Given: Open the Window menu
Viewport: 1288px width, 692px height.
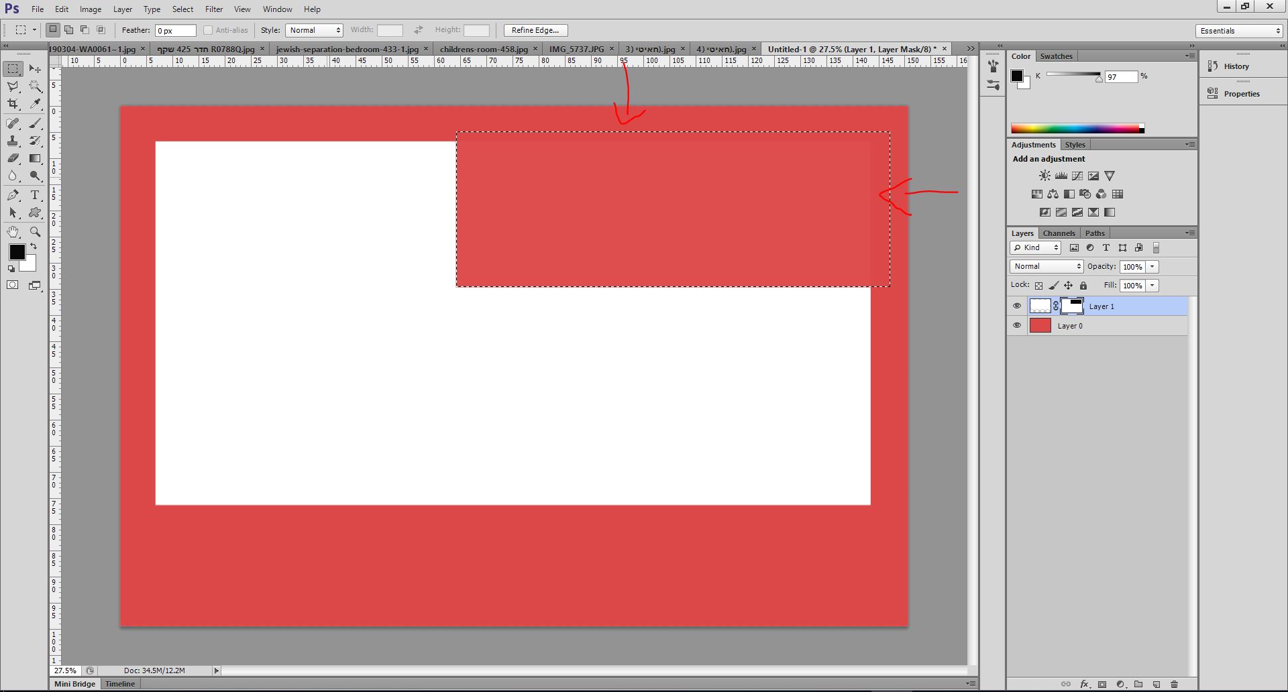Looking at the screenshot, I should (277, 9).
